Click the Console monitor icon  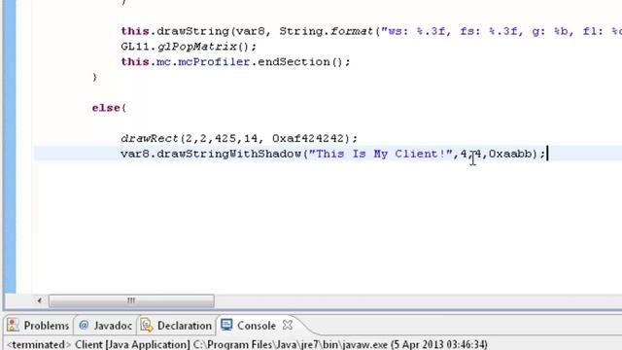pyautogui.click(x=226, y=325)
